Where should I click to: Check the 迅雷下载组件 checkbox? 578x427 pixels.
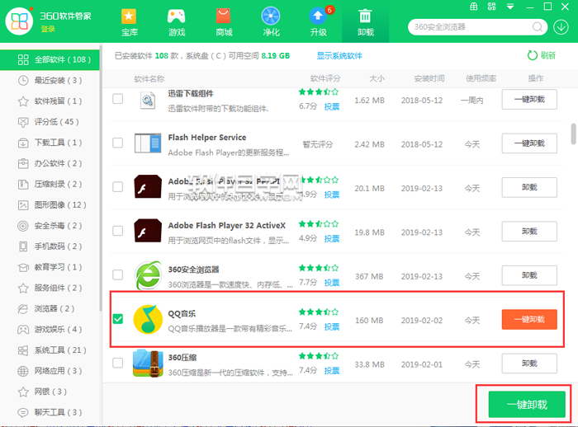tap(117, 99)
